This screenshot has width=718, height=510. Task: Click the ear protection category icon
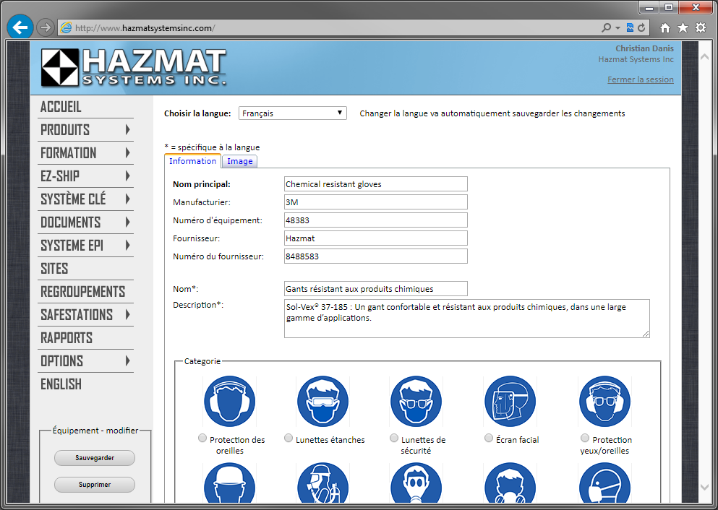(x=230, y=402)
